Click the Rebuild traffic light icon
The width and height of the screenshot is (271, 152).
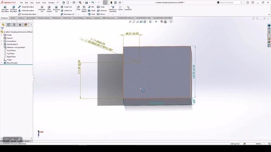coord(111,3)
